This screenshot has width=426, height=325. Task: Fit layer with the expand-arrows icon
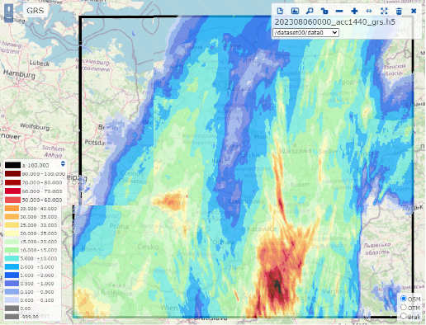(x=384, y=11)
